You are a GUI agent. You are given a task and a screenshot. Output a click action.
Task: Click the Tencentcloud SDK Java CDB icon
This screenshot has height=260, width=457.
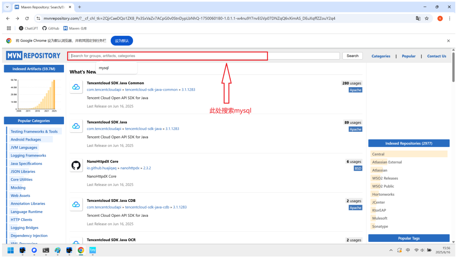click(x=76, y=204)
